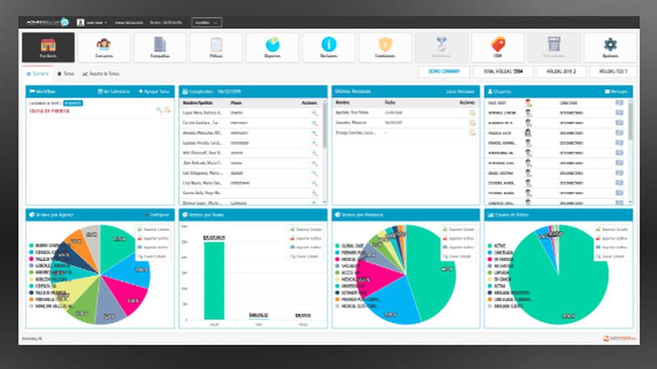Expand the dropdown in the top bar
The image size is (657, 369).
click(x=206, y=22)
